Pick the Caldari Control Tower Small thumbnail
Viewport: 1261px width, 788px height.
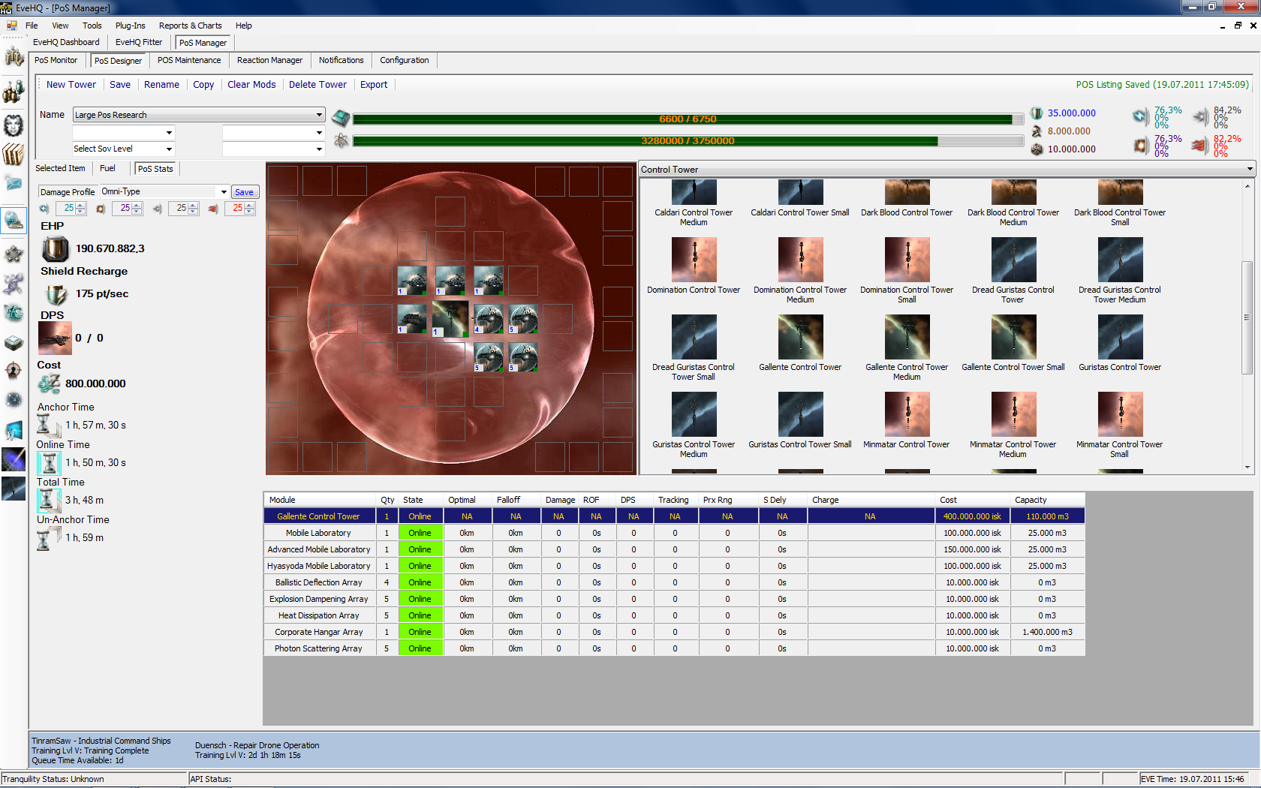800,194
